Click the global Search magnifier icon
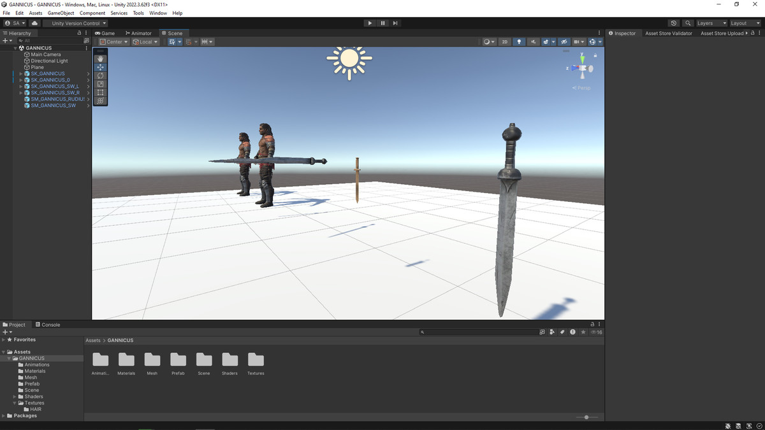This screenshot has width=765, height=430. tap(688, 23)
